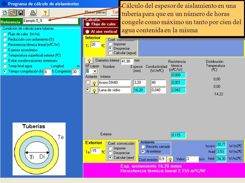This screenshot has height=183, width=245.
Task: Click the New document toolbar icon
Action: tap(5, 13)
